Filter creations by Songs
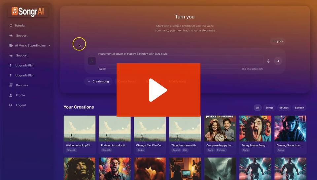The height and width of the screenshot is (180, 317). [269, 108]
